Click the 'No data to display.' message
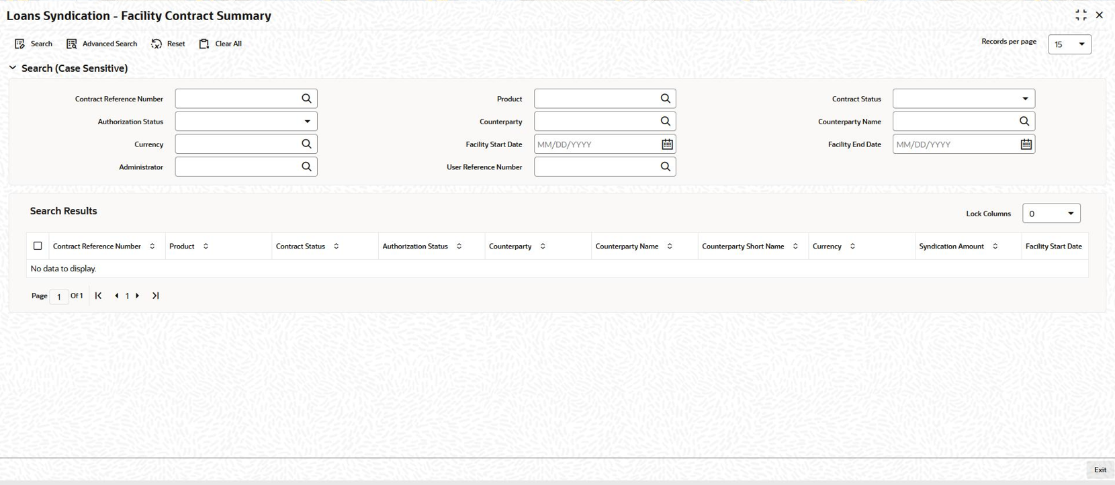This screenshot has height=485, width=1115. tap(64, 269)
